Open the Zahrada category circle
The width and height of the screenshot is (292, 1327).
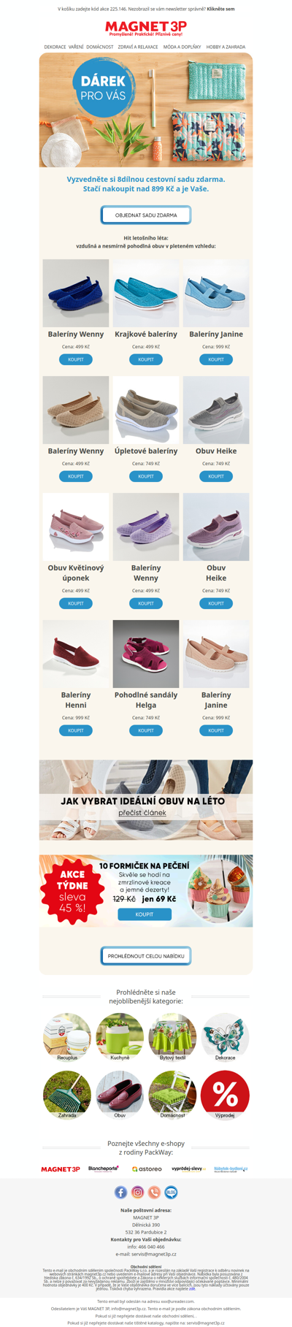[x=67, y=1095]
